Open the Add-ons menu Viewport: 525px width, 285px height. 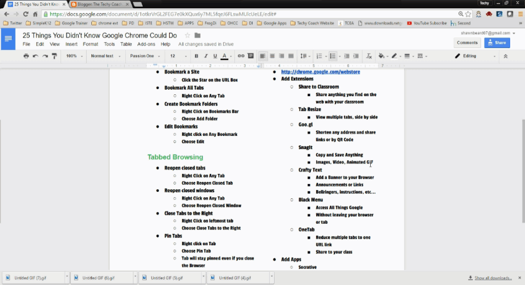click(x=146, y=44)
